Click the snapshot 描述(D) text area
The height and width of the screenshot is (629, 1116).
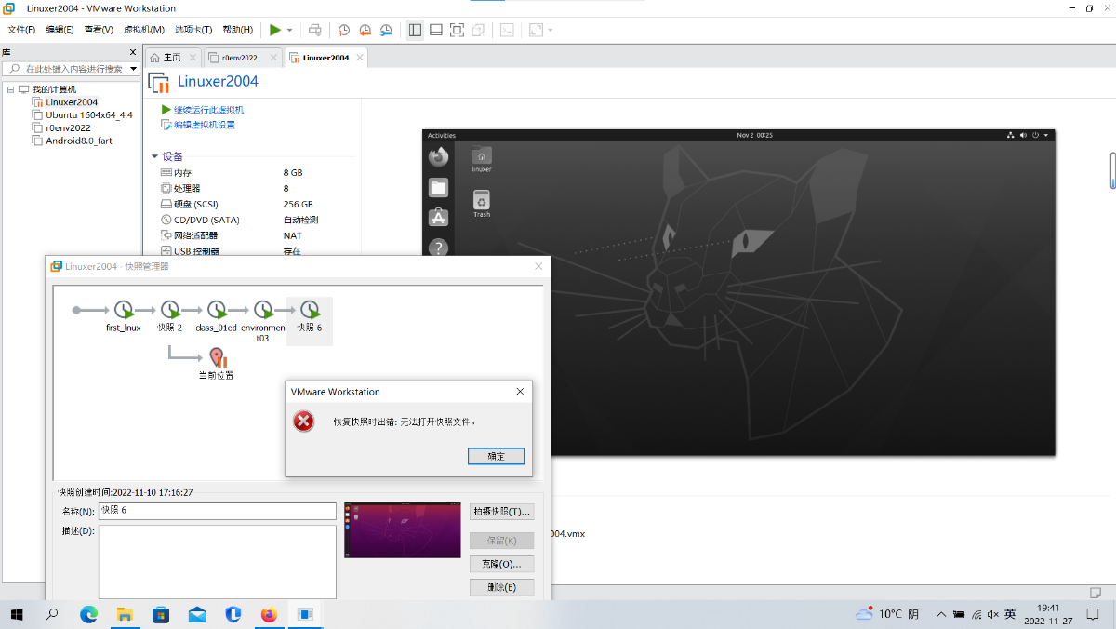click(217, 562)
